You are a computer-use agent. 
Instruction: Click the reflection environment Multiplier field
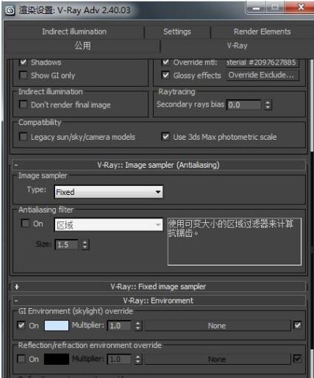(119, 360)
